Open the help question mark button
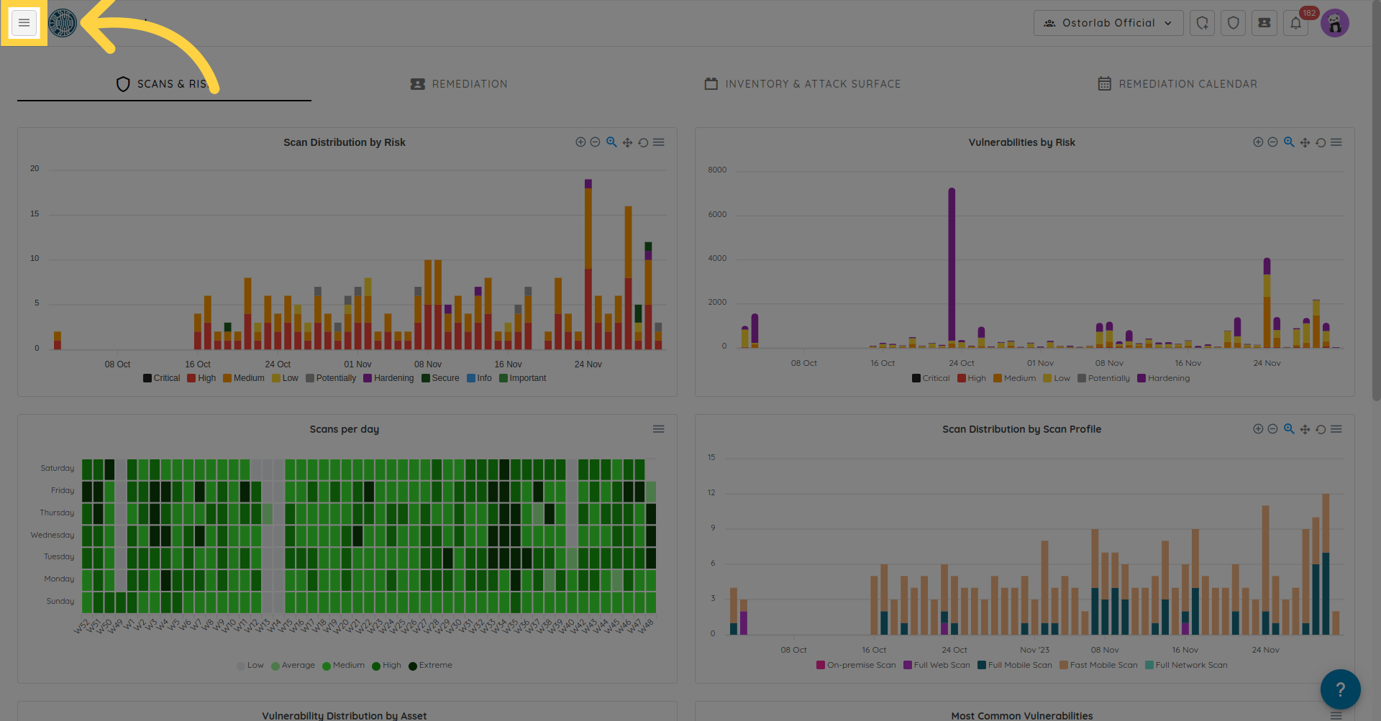Image resolution: width=1381 pixels, height=721 pixels. click(1340, 689)
